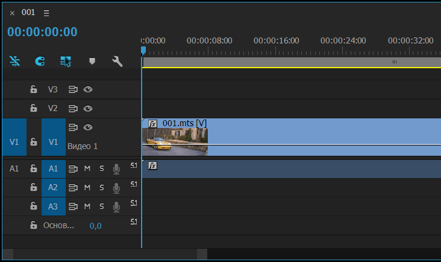
Task: Click the playhead timecode 00:00:00:00
Action: [x=42, y=32]
